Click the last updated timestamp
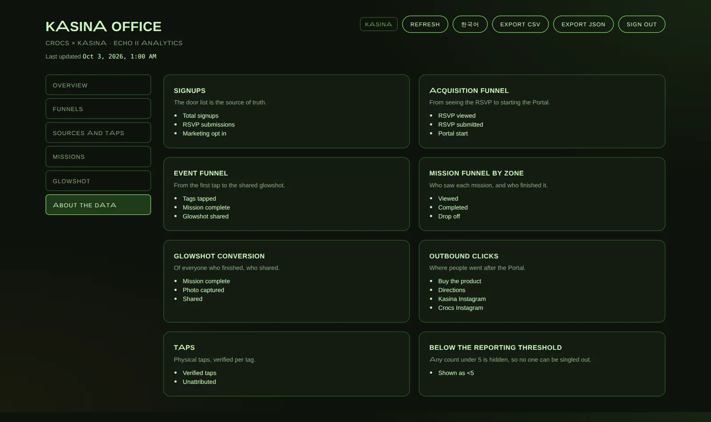 120,56
